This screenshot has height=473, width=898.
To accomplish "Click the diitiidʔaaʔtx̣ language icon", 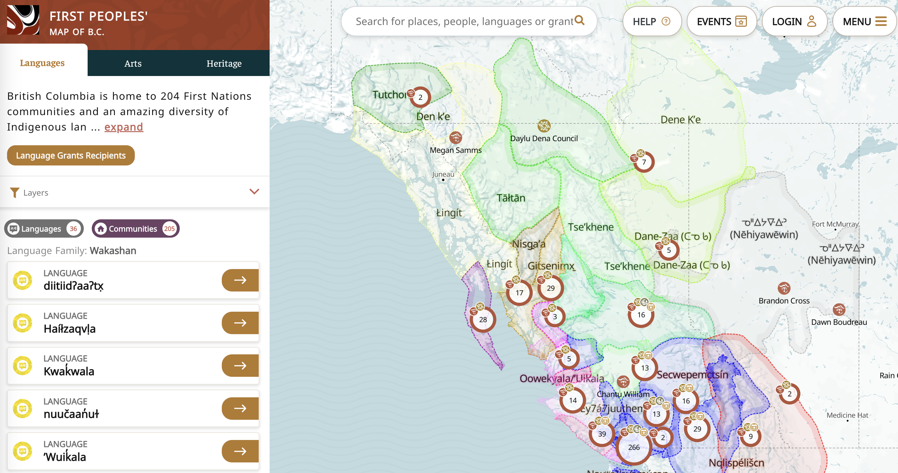I will pyautogui.click(x=23, y=280).
